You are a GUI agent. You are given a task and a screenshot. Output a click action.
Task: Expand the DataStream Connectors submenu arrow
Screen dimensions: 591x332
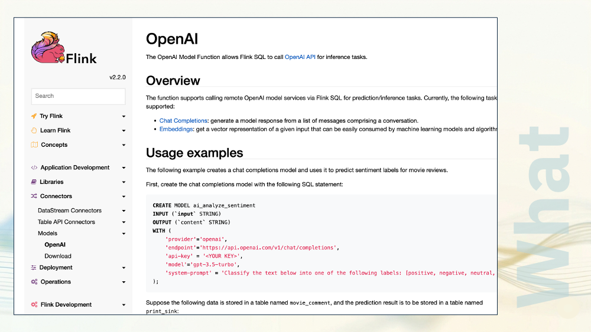(124, 211)
